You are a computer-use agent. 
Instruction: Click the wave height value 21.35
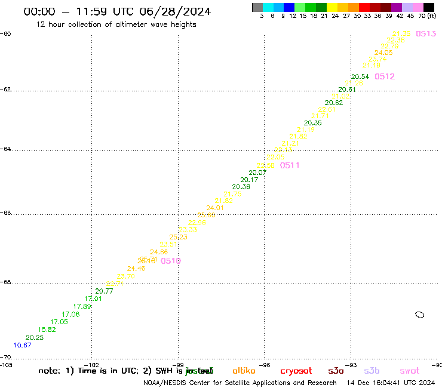click(x=401, y=33)
